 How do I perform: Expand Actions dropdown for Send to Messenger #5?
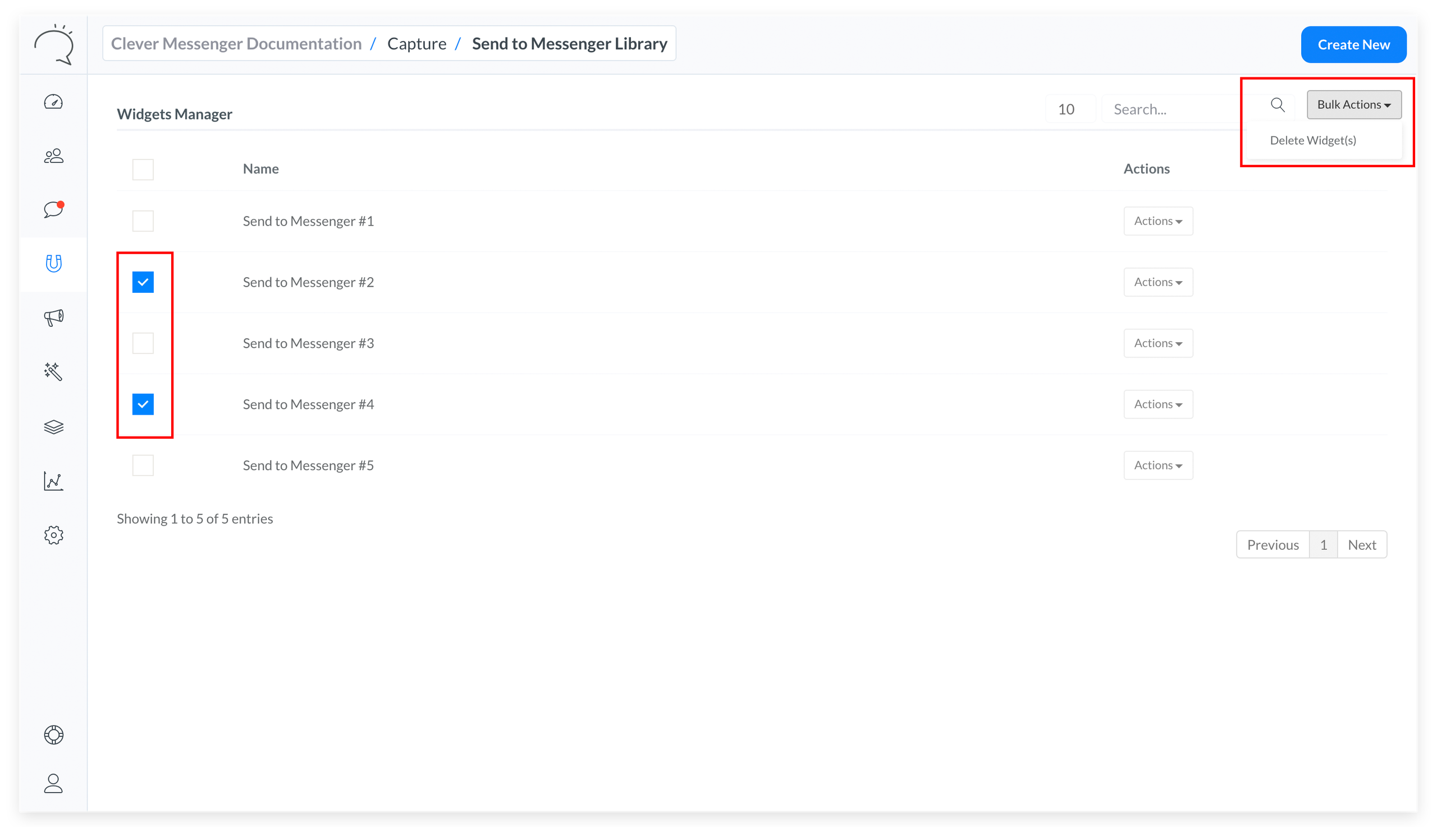point(1157,465)
